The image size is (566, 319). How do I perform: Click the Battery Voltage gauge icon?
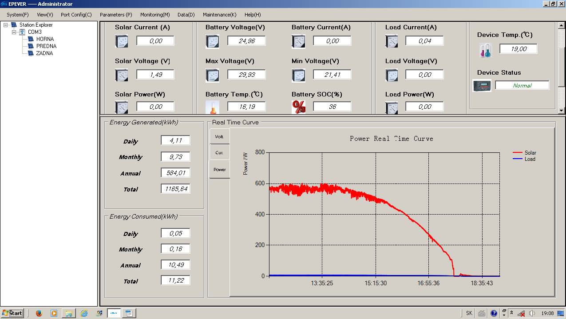click(x=212, y=41)
